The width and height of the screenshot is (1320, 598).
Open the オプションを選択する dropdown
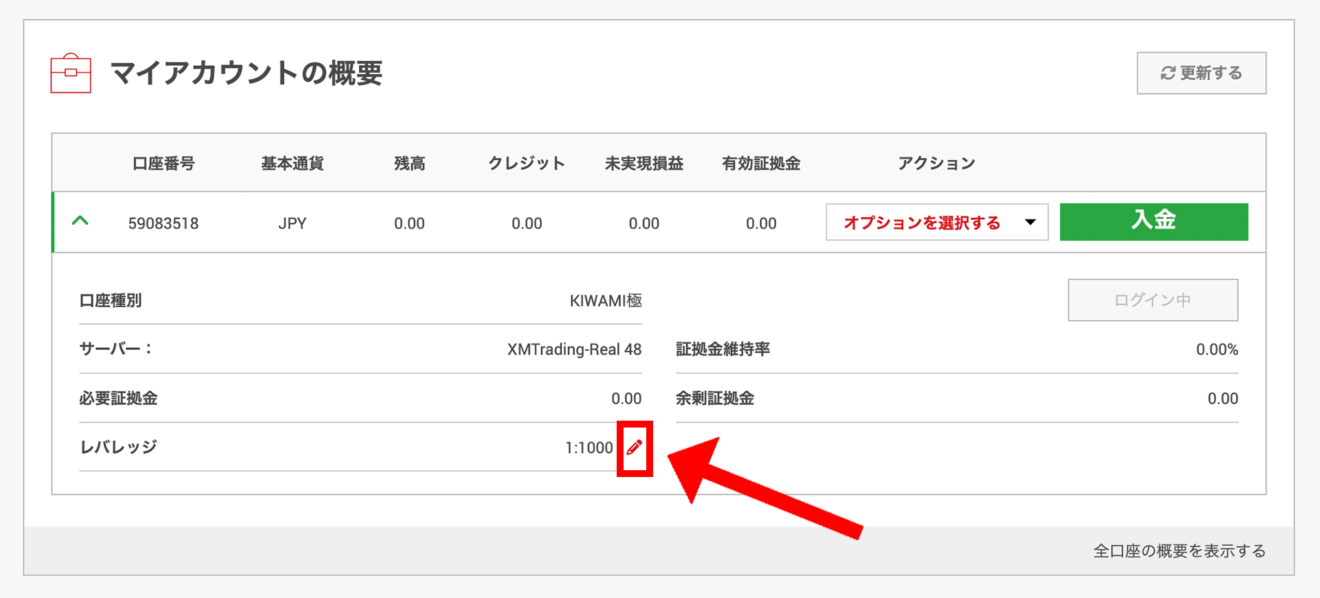coord(936,222)
